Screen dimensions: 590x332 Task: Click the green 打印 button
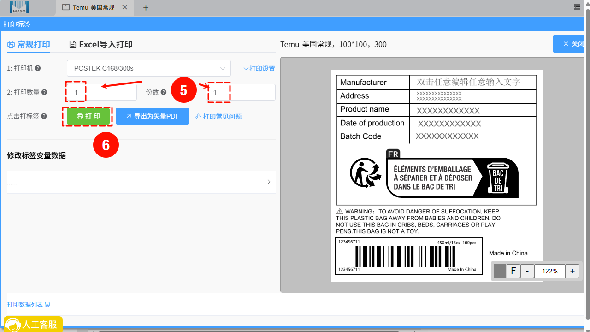[88, 116]
